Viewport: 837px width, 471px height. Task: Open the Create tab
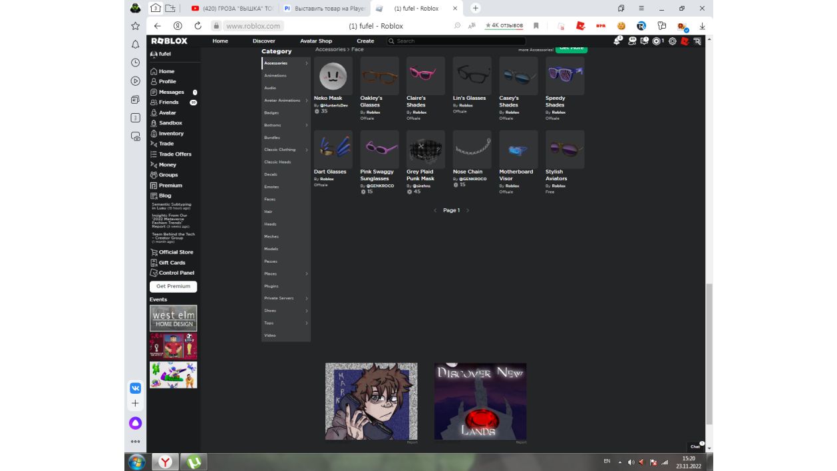pos(365,41)
